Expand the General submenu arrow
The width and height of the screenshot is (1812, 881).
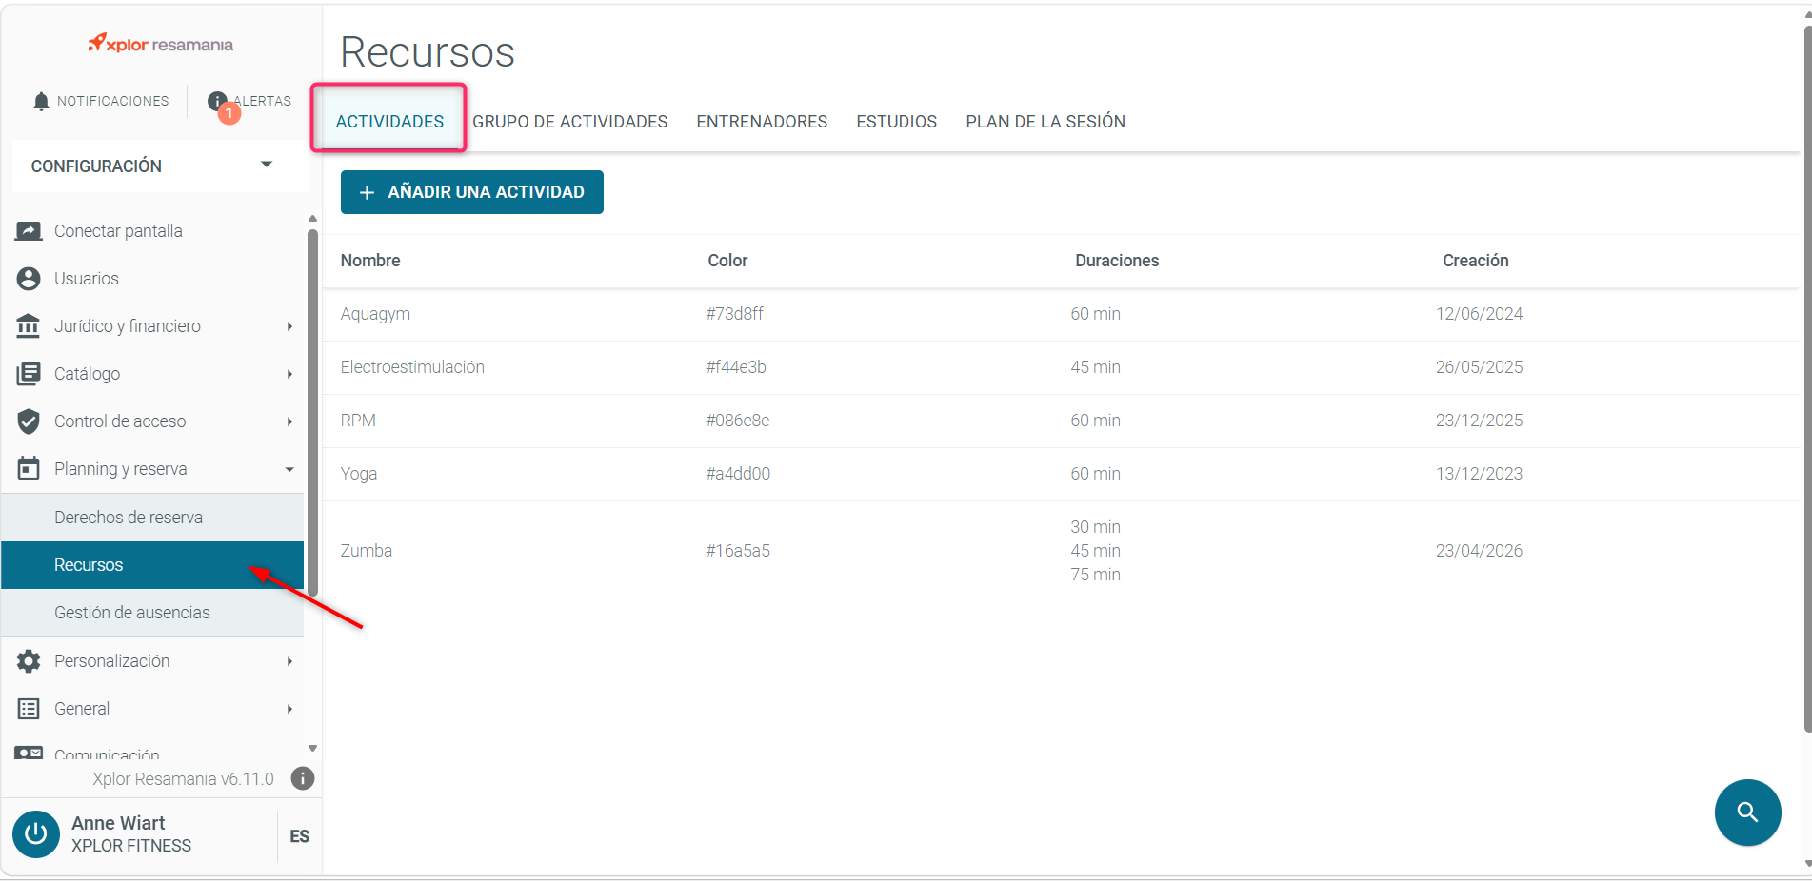(289, 709)
